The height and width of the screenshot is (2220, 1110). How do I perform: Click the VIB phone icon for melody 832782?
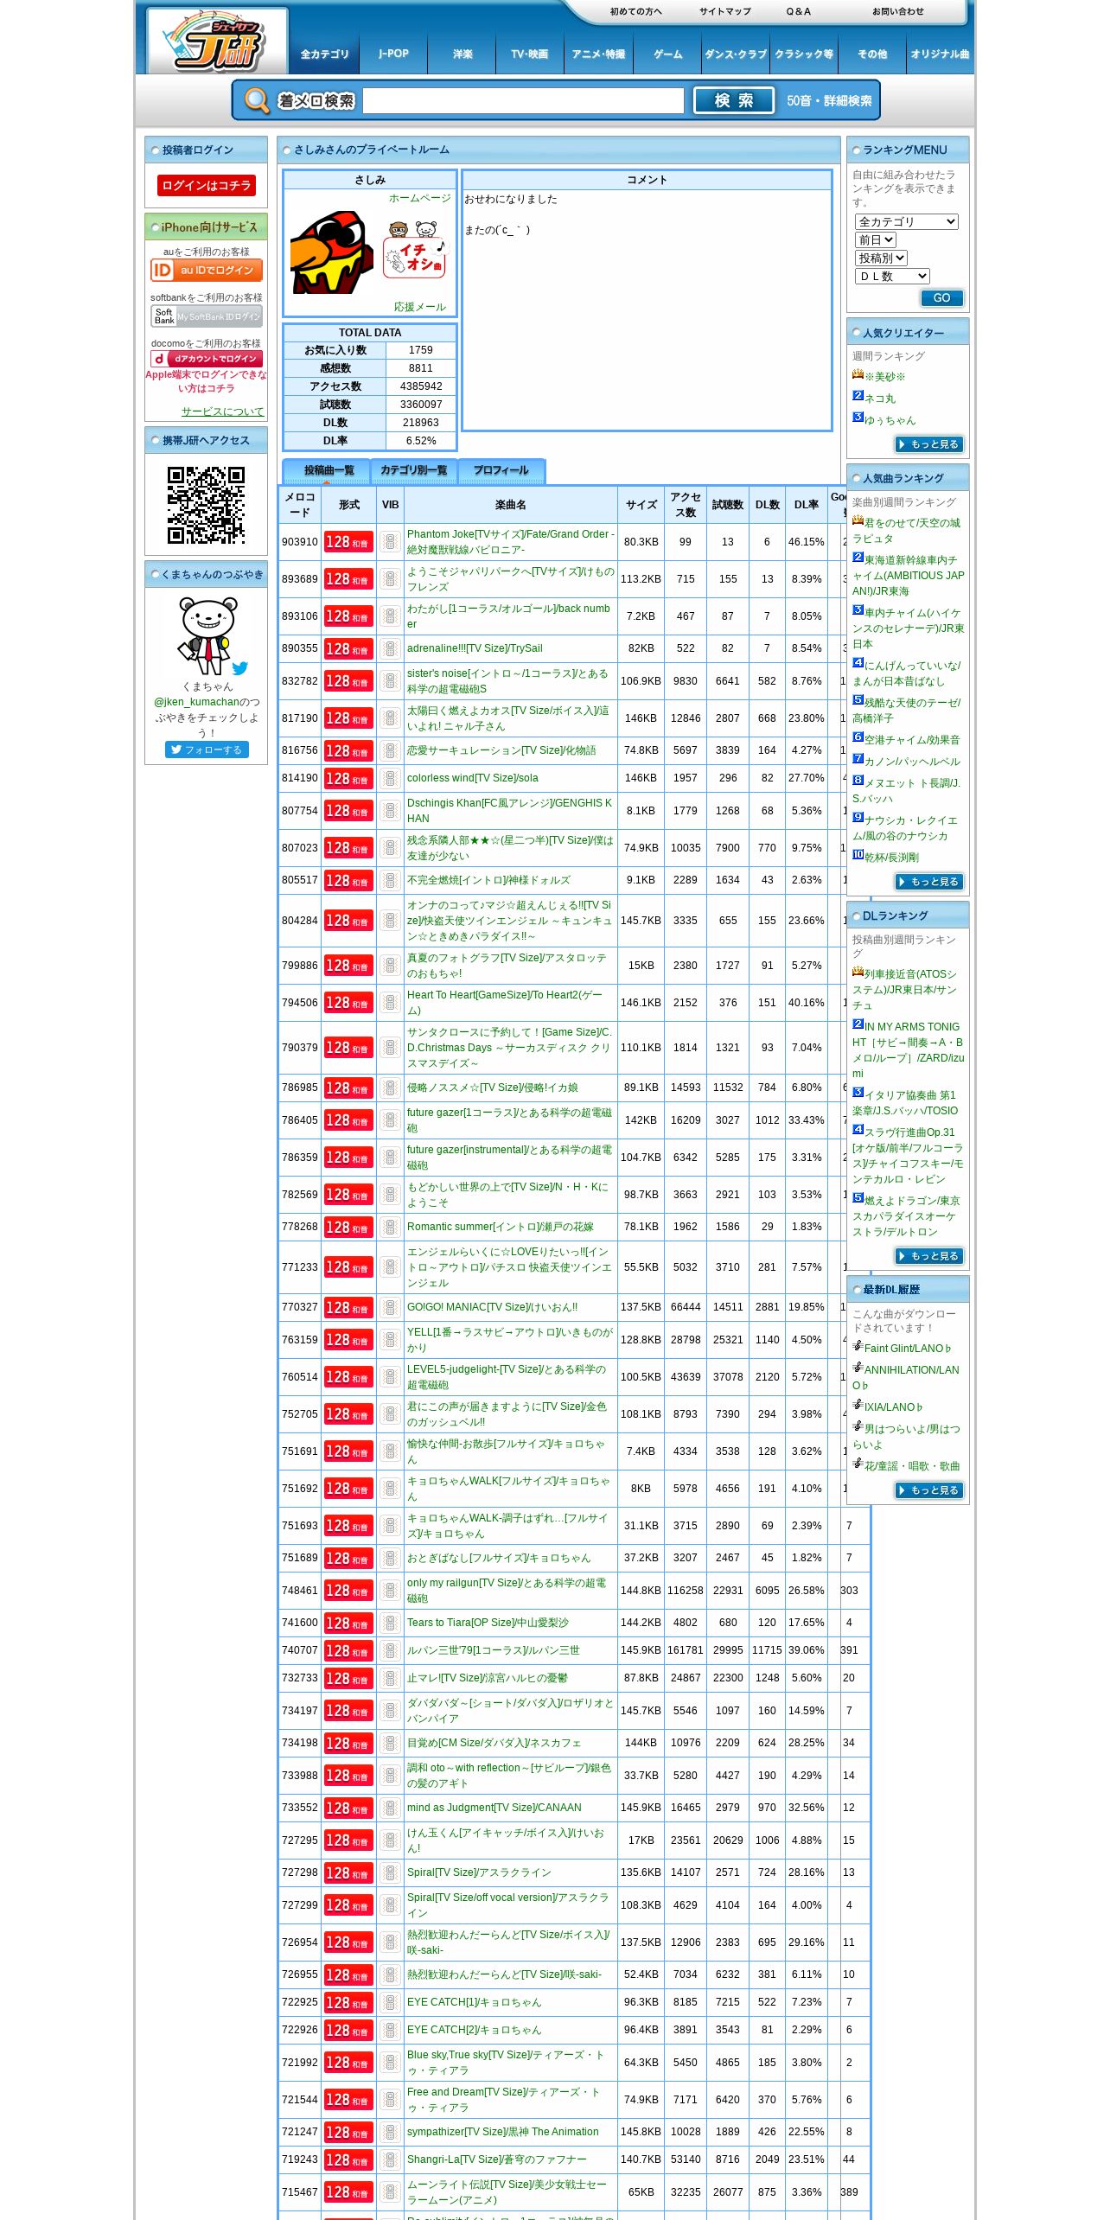[x=390, y=681]
